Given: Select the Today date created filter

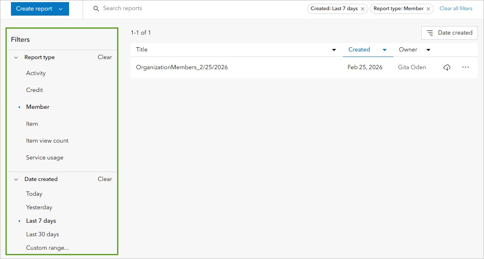Looking at the screenshot, I should click(x=34, y=194).
